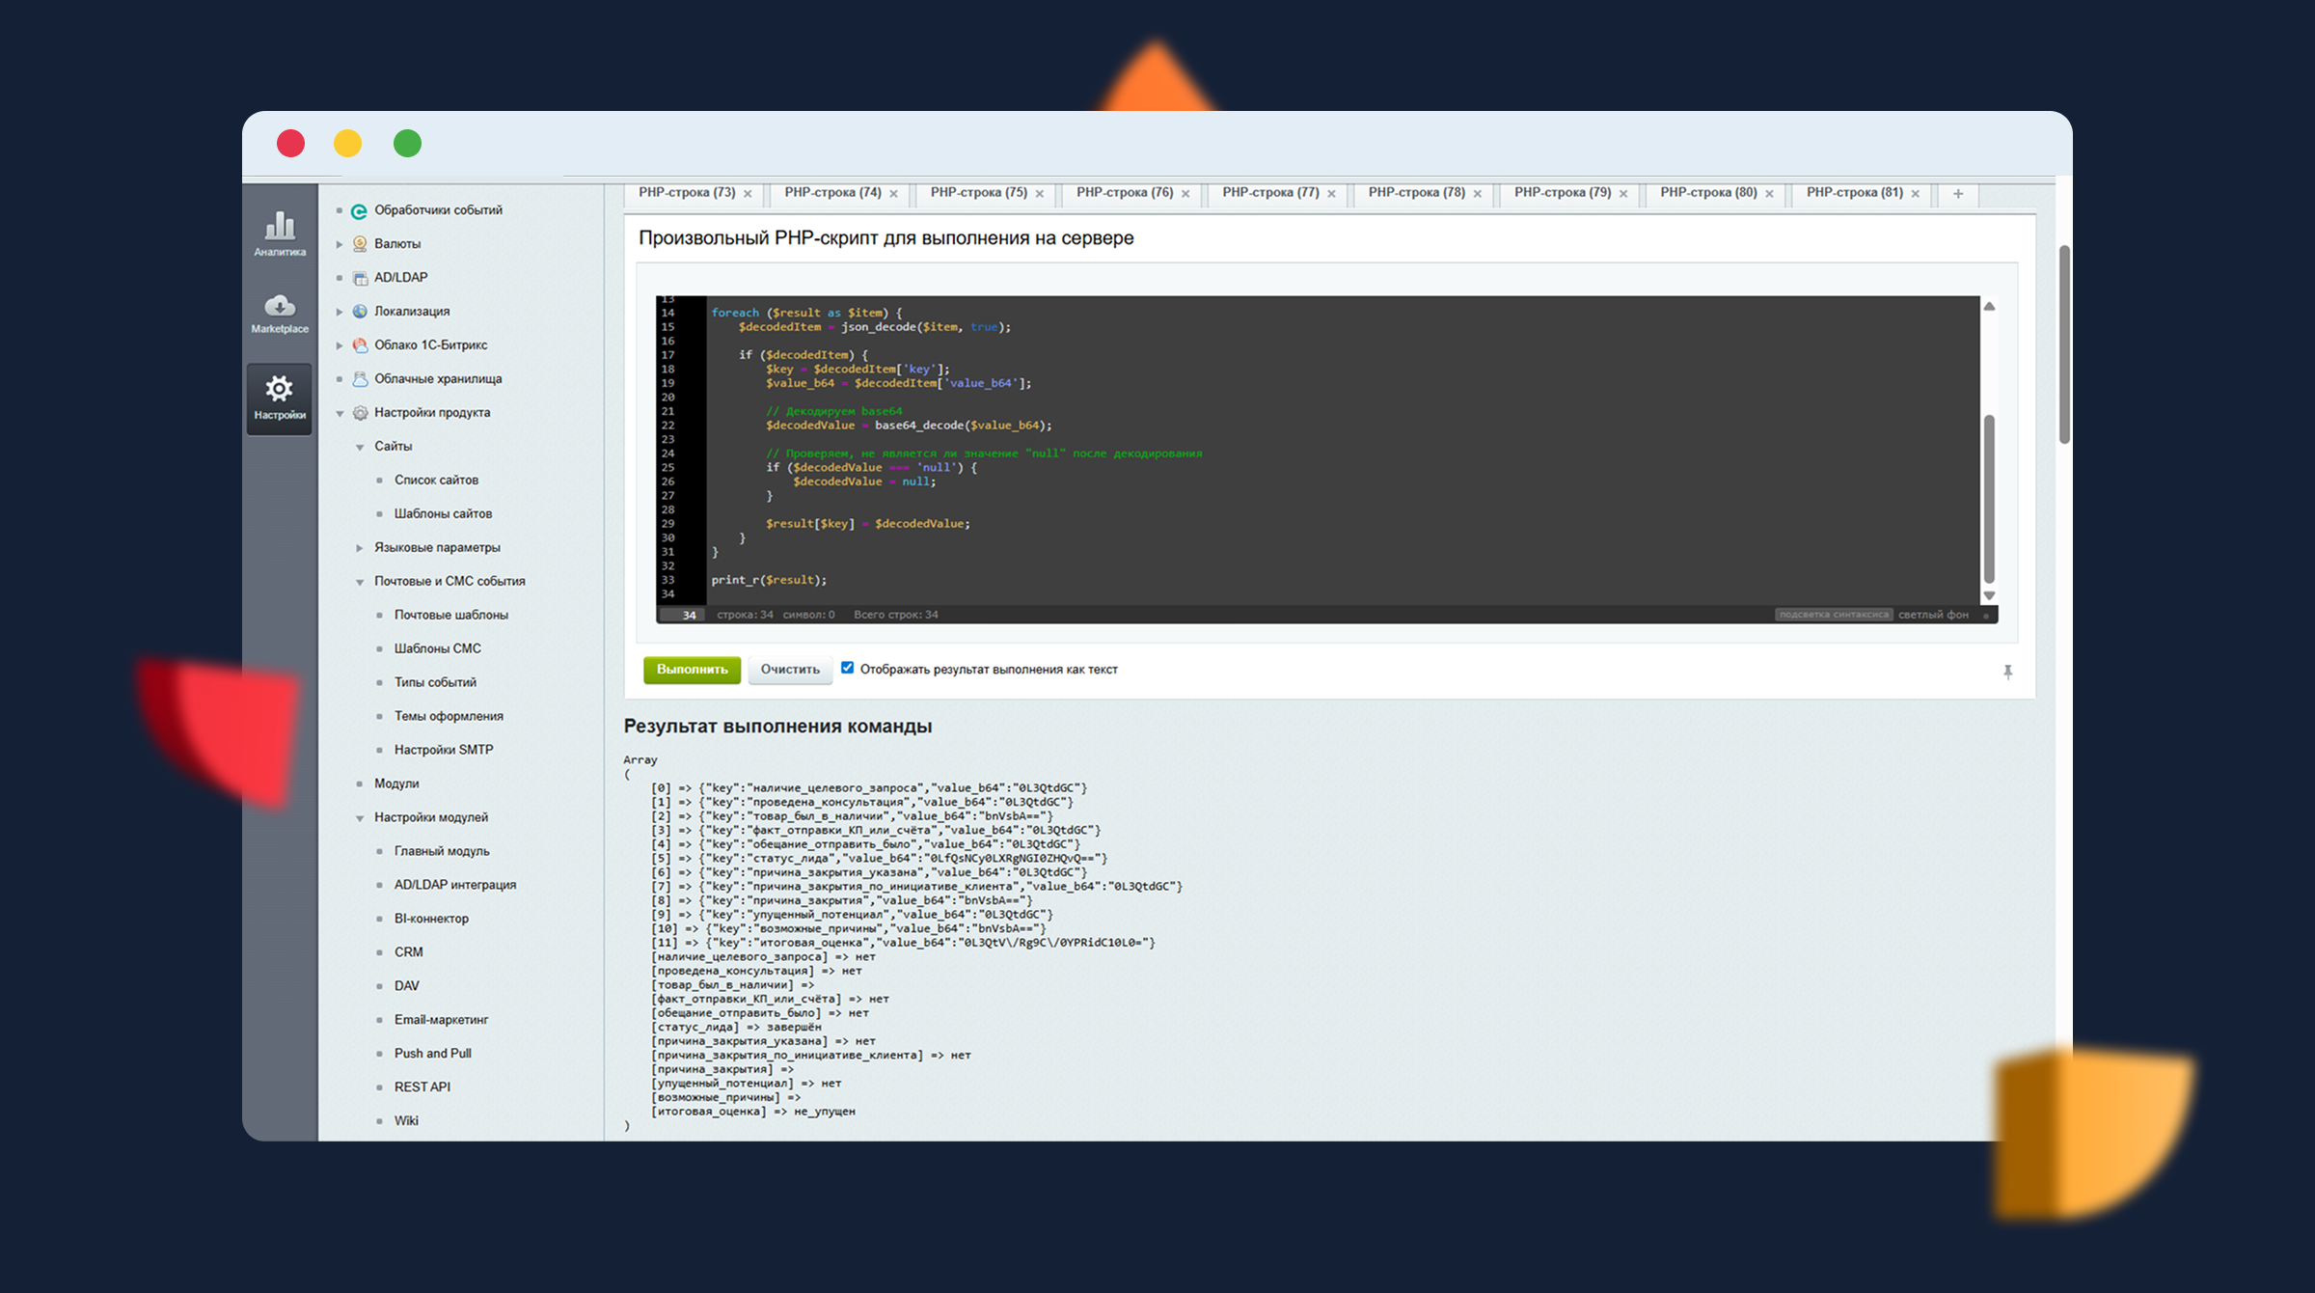The height and width of the screenshot is (1293, 2315).
Task: Click the code editor vertical scrollbar
Action: (1988, 497)
